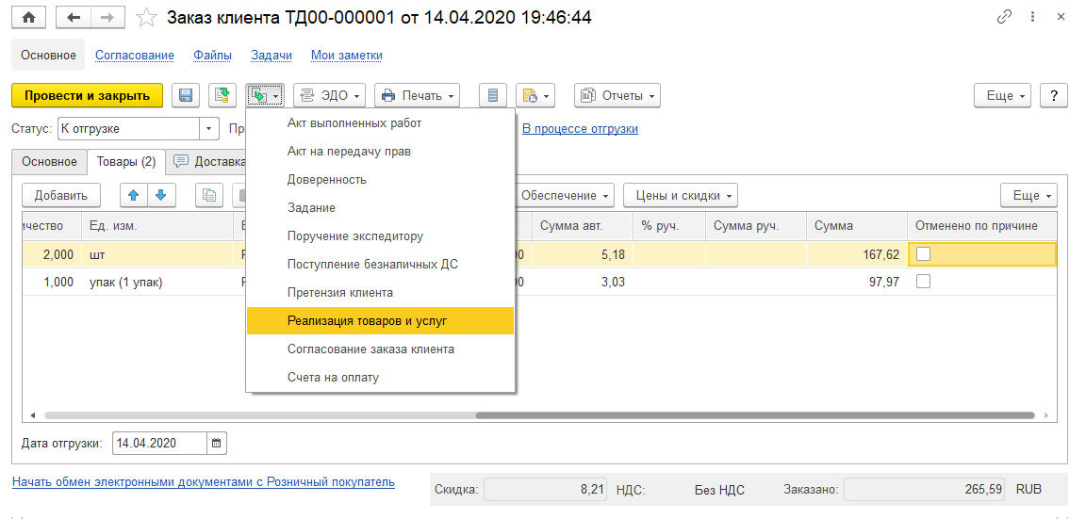Viewport: 1086px width, 519px height.
Task: Move row up with the blue up arrow
Action: pyautogui.click(x=135, y=196)
